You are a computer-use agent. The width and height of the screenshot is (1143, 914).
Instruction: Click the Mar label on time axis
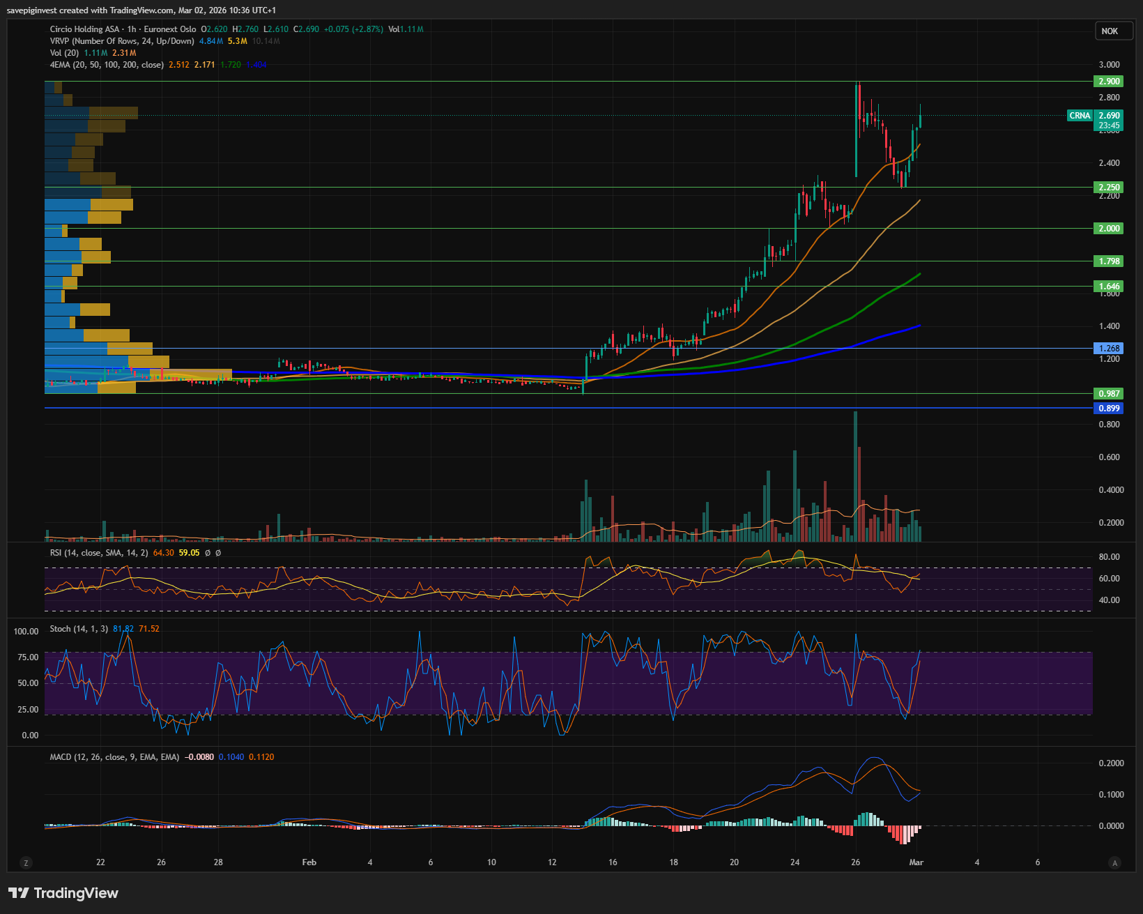click(x=916, y=862)
